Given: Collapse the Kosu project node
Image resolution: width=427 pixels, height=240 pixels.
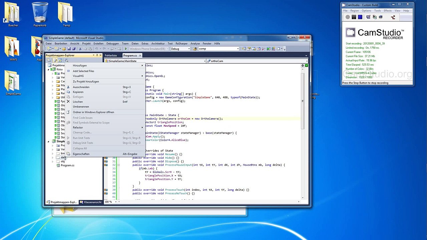Looking at the screenshot, I should pos(48,69).
